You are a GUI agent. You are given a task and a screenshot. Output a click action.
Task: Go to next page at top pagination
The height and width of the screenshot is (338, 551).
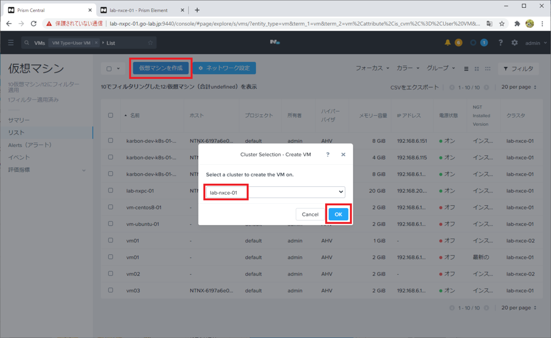pyautogui.click(x=486, y=87)
